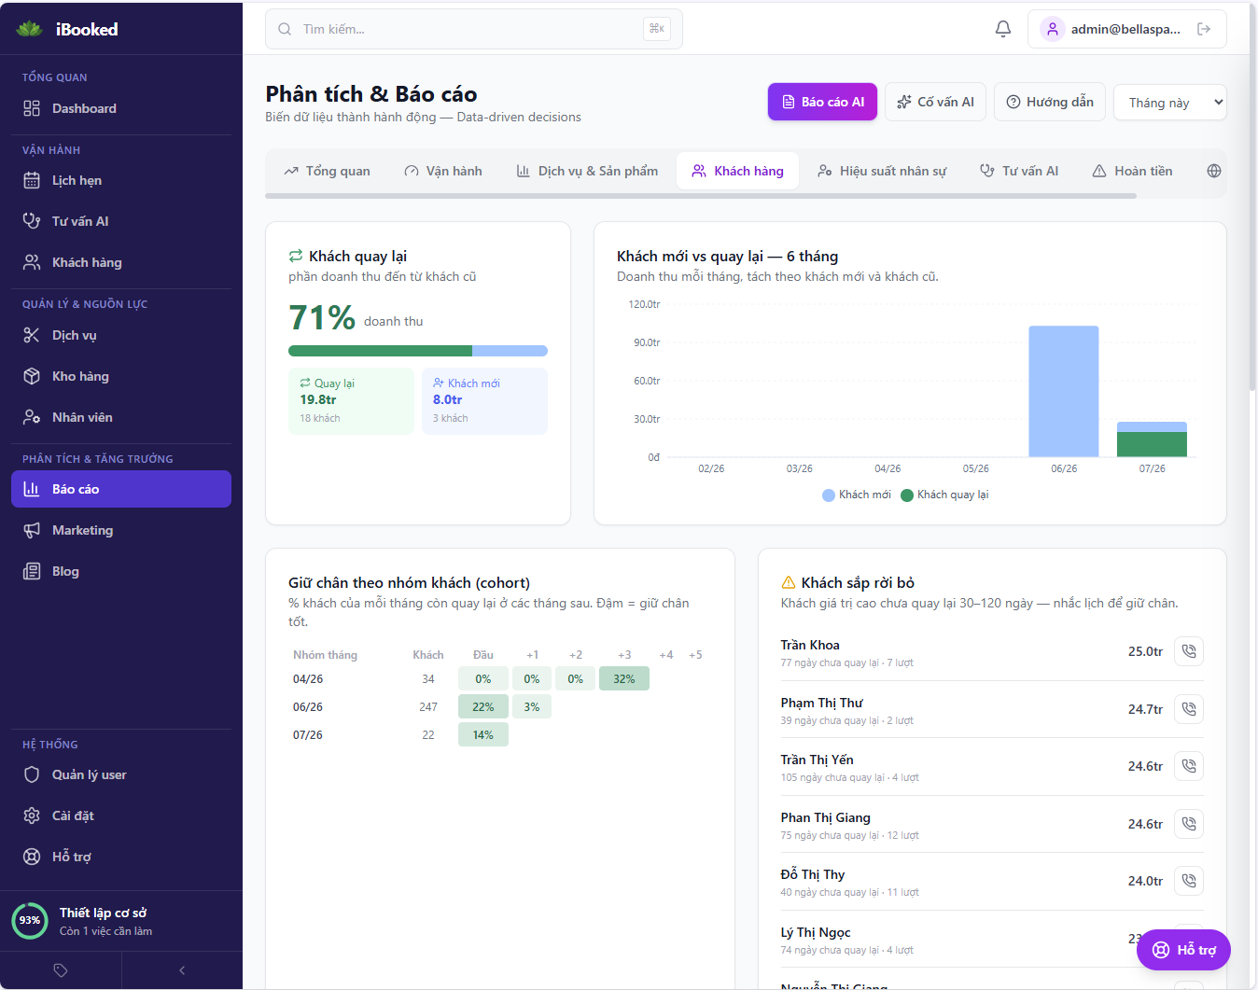1258x990 pixels.
Task: Select the Khách hàng tab
Action: coord(737,171)
